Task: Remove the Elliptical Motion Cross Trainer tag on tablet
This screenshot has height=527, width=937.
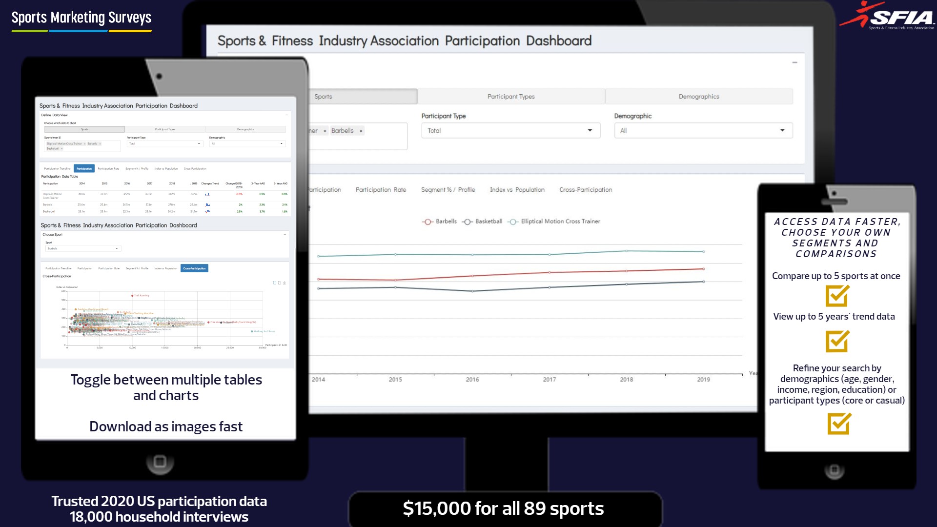Action: click(85, 144)
